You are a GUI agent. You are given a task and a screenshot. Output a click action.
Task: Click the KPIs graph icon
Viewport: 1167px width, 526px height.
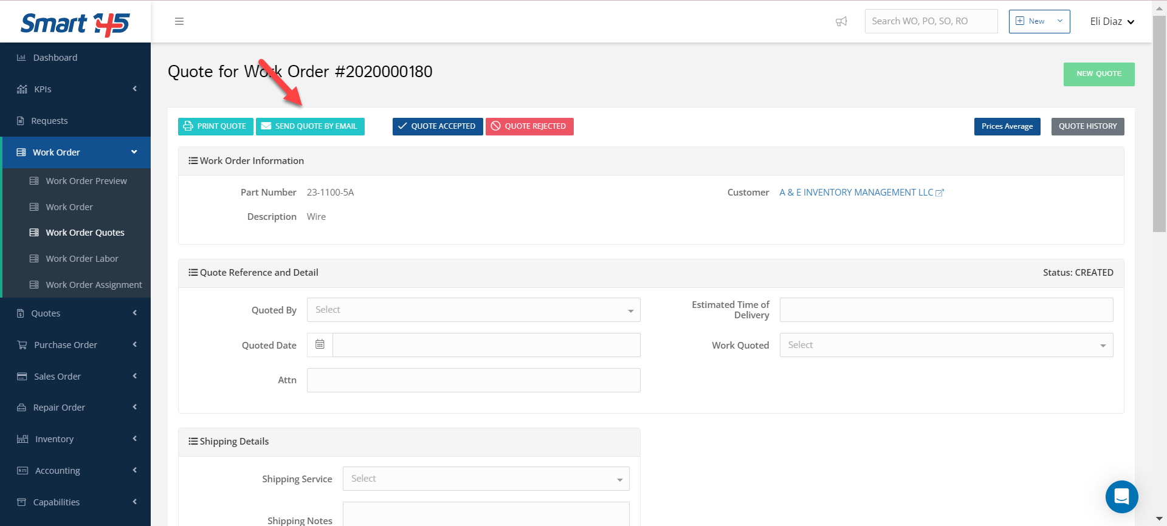coord(22,89)
